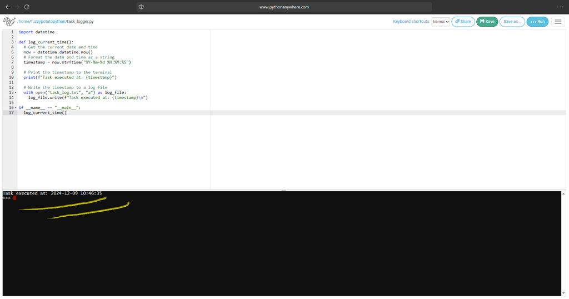Run the script with the Run button
This screenshot has height=299, width=569.
(537, 22)
